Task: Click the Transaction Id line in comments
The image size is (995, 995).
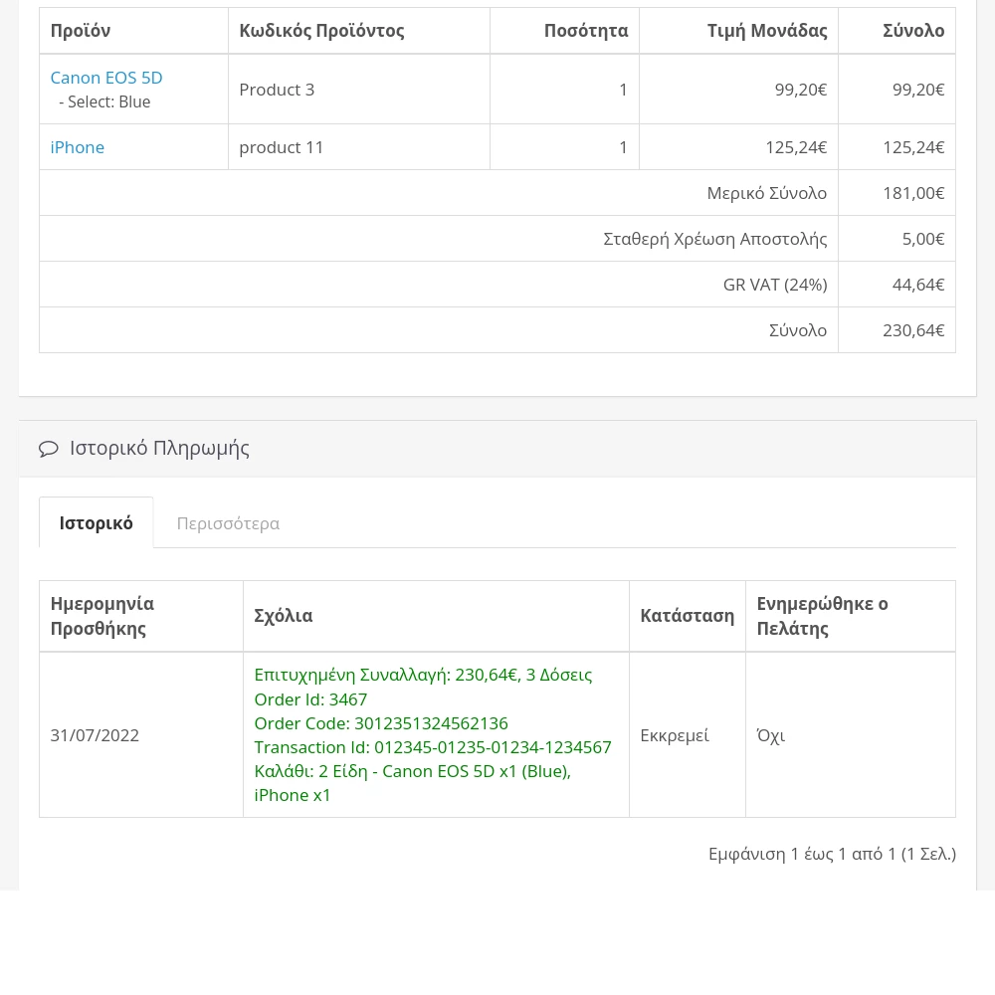Action: [x=433, y=747]
